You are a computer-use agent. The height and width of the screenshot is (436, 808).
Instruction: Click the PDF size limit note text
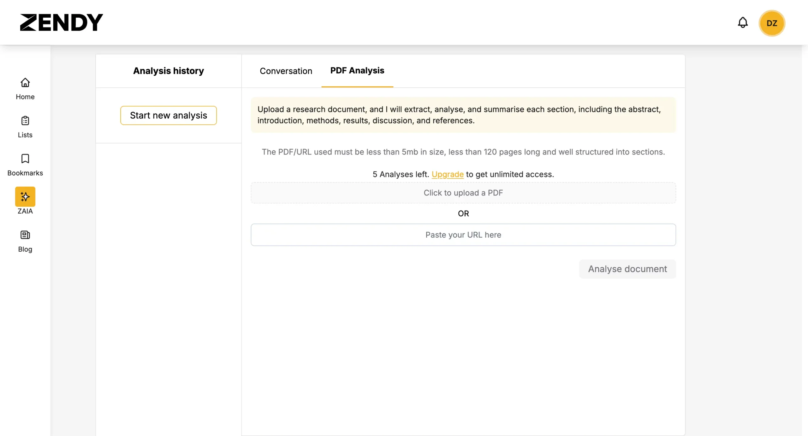click(463, 152)
